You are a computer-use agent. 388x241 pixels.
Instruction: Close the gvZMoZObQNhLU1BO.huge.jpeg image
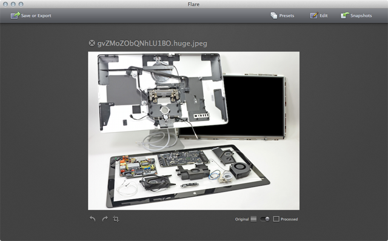point(92,43)
